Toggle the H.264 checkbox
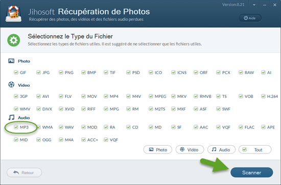This screenshot has width=281, height=185. [263, 96]
